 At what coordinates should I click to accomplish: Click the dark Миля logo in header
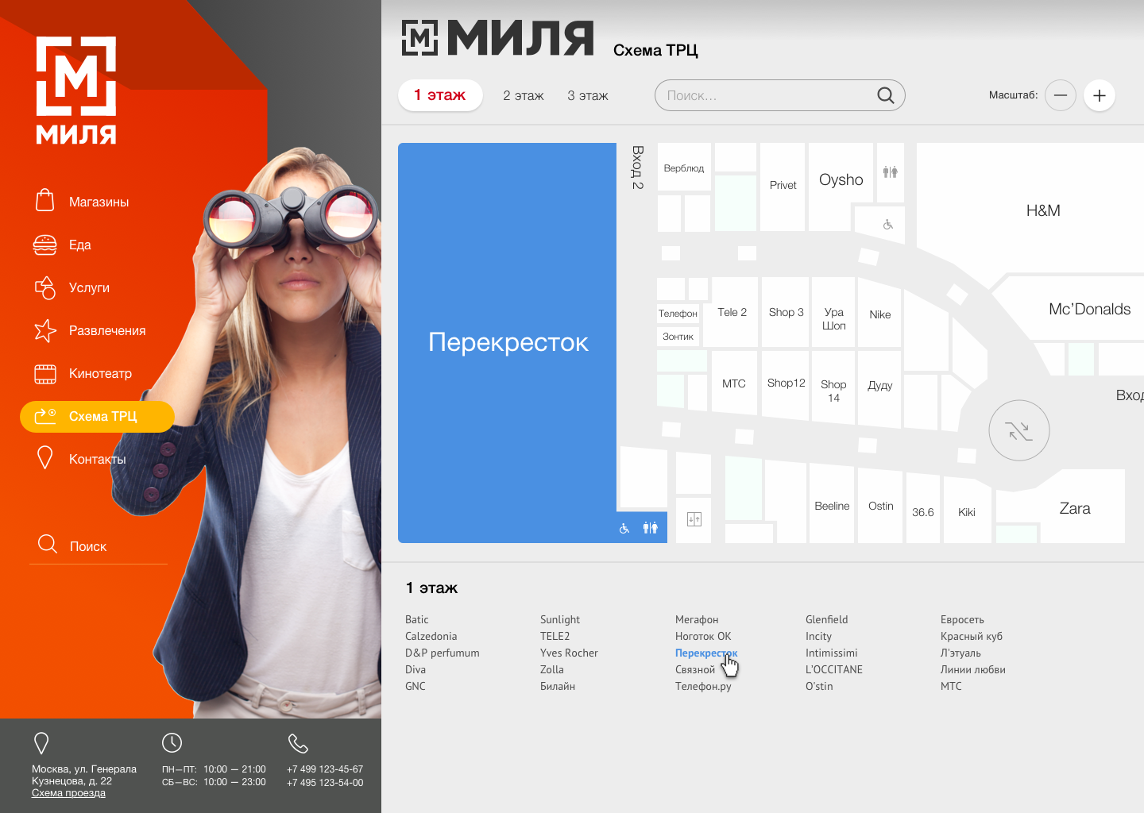click(x=497, y=38)
